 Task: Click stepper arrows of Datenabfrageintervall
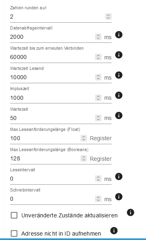pos(98,37)
